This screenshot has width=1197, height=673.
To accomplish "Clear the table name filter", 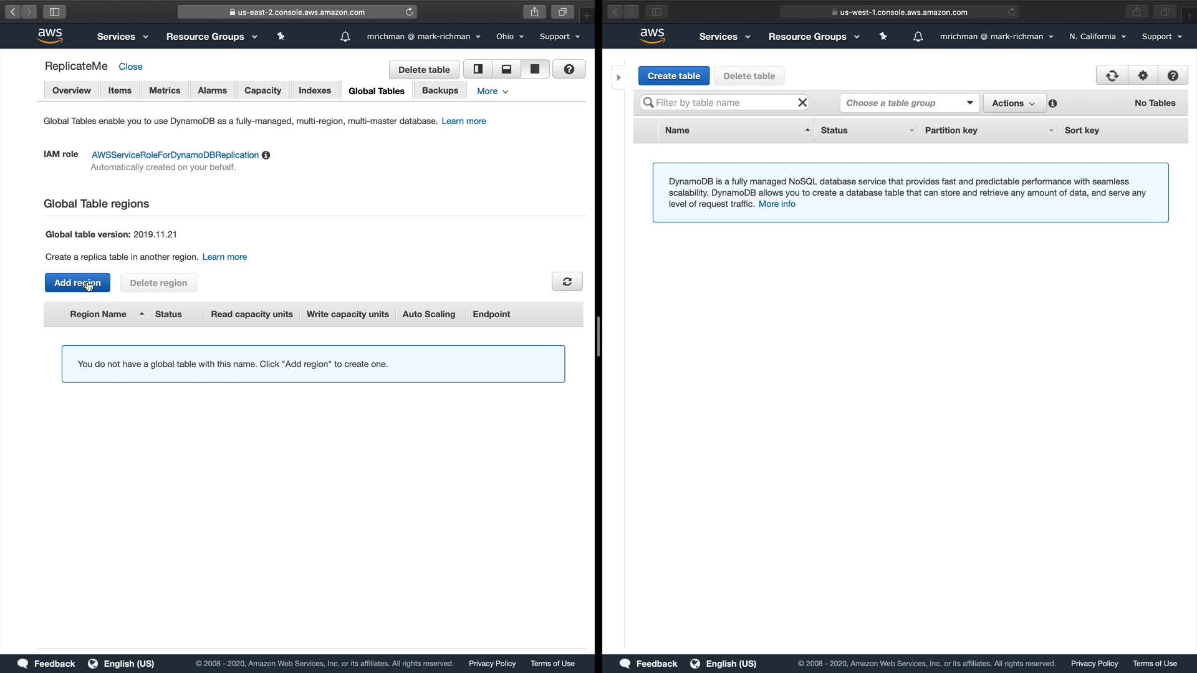I will (x=802, y=102).
